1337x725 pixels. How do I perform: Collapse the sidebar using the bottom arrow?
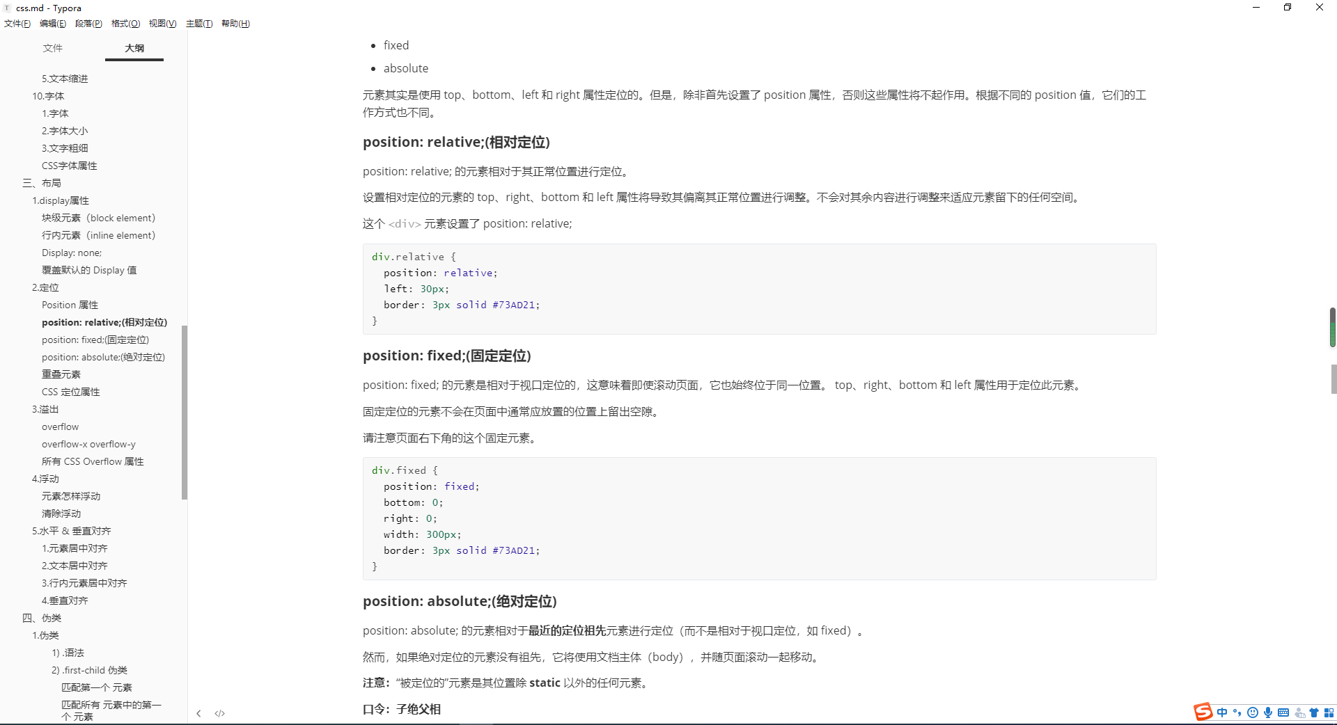coord(198,713)
